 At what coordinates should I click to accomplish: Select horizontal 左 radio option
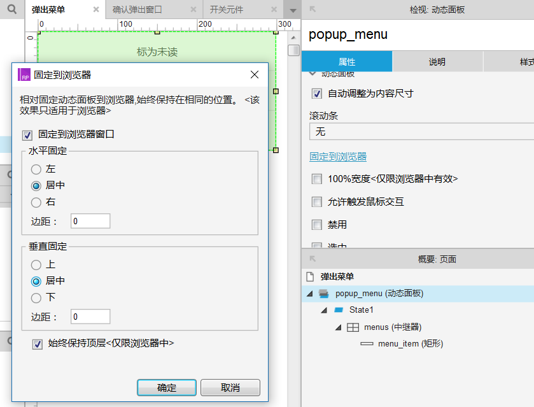(36, 169)
